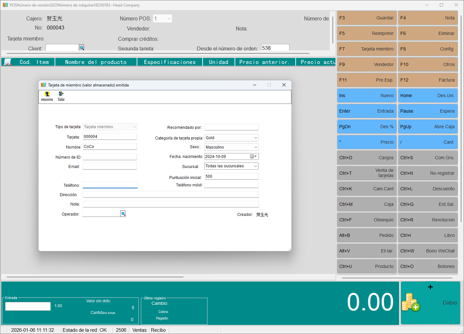The height and width of the screenshot is (334, 464).
Task: Click the PgUp Abre Caja button
Action: tap(427, 127)
